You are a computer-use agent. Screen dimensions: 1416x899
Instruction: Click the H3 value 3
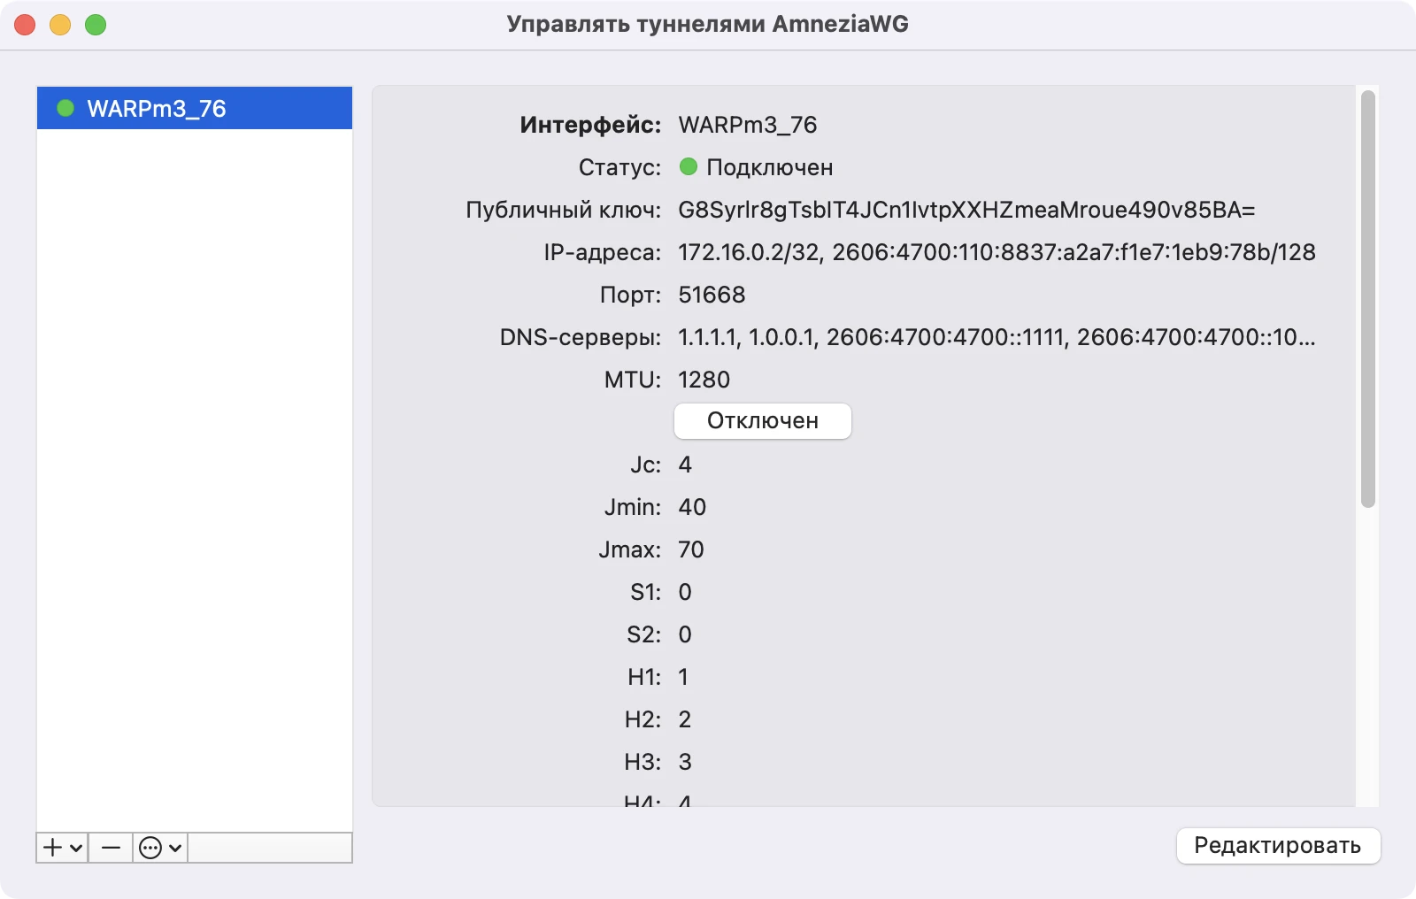[685, 762]
